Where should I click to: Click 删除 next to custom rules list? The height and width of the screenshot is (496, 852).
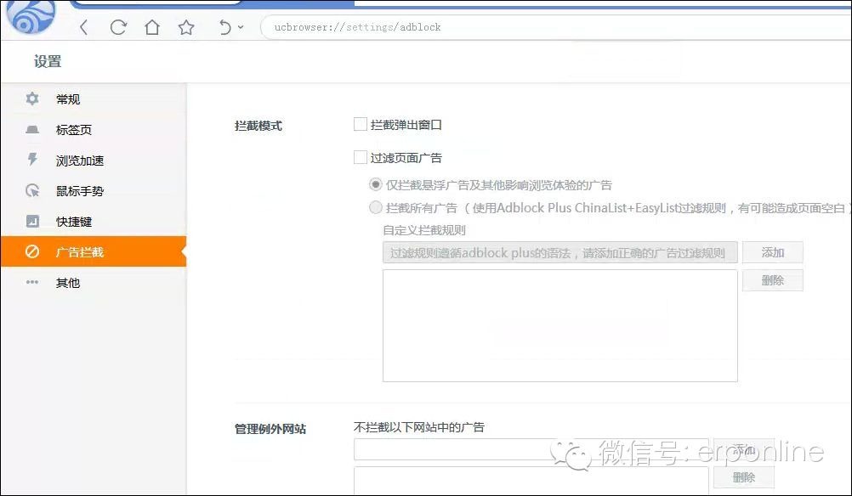[772, 280]
